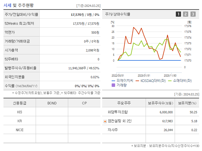This screenshot has height=151, width=202.
Task: Select the 52주베타 label
Action: 11,59
